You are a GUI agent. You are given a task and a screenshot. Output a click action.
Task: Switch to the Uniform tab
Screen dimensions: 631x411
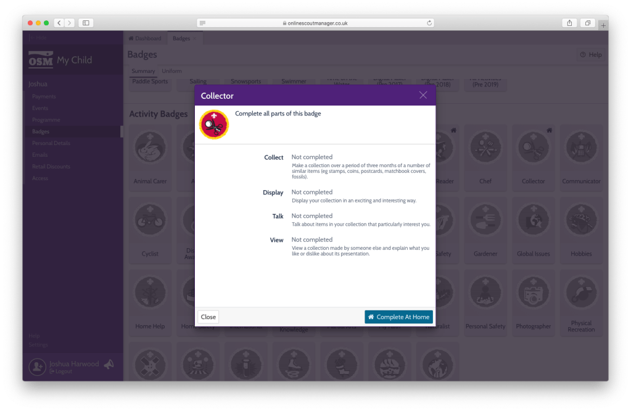coord(171,71)
